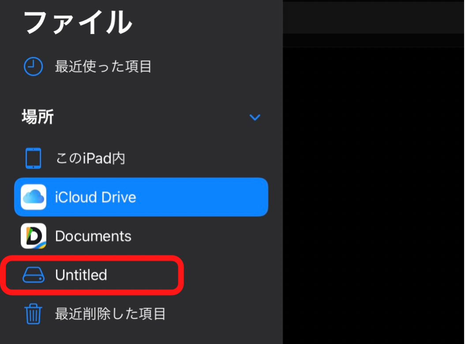This screenshot has height=344, width=465.
Task: Open the Untitled drive text label
Action: [81, 275]
